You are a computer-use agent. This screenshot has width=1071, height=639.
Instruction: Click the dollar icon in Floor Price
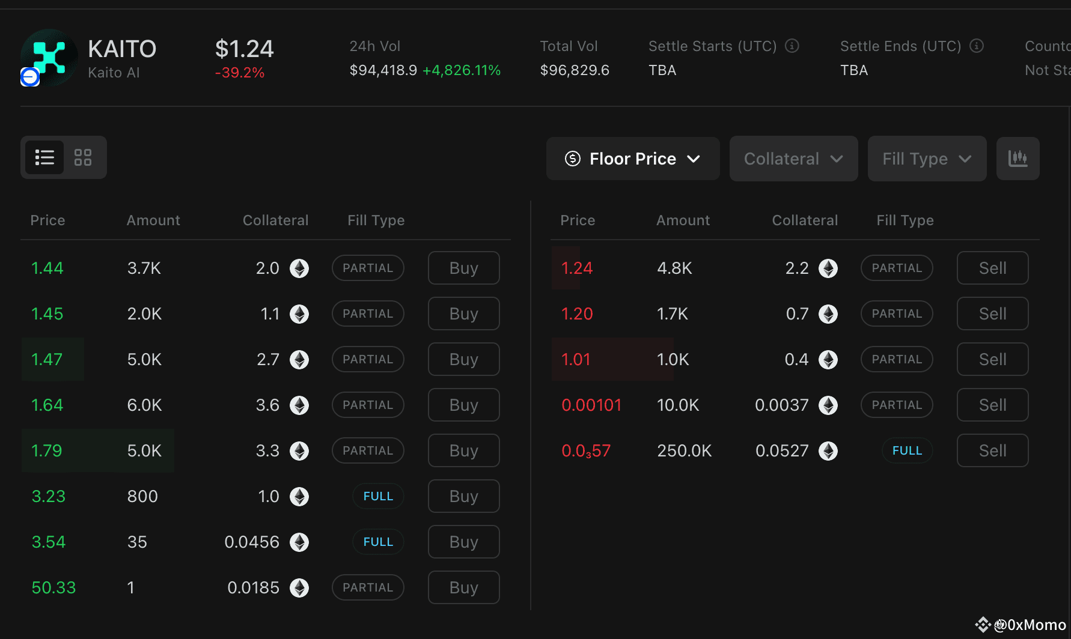click(x=573, y=159)
